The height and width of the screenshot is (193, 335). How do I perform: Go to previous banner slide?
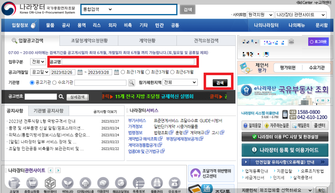(318, 100)
